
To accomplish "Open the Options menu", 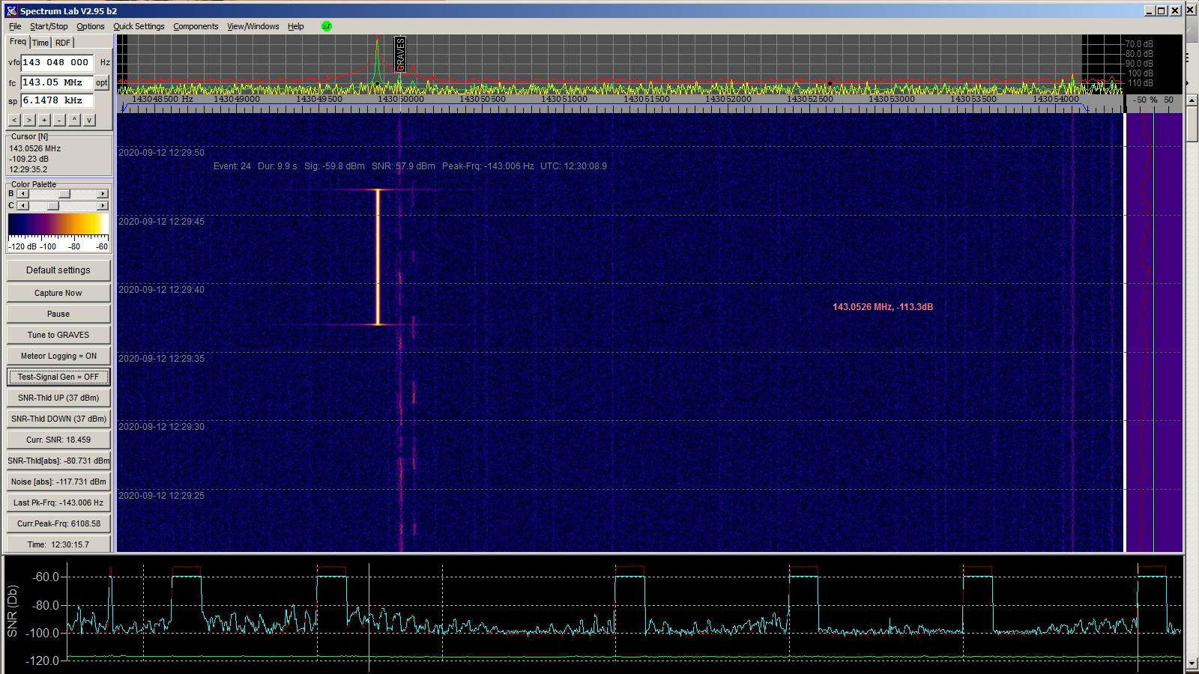I will coord(91,26).
